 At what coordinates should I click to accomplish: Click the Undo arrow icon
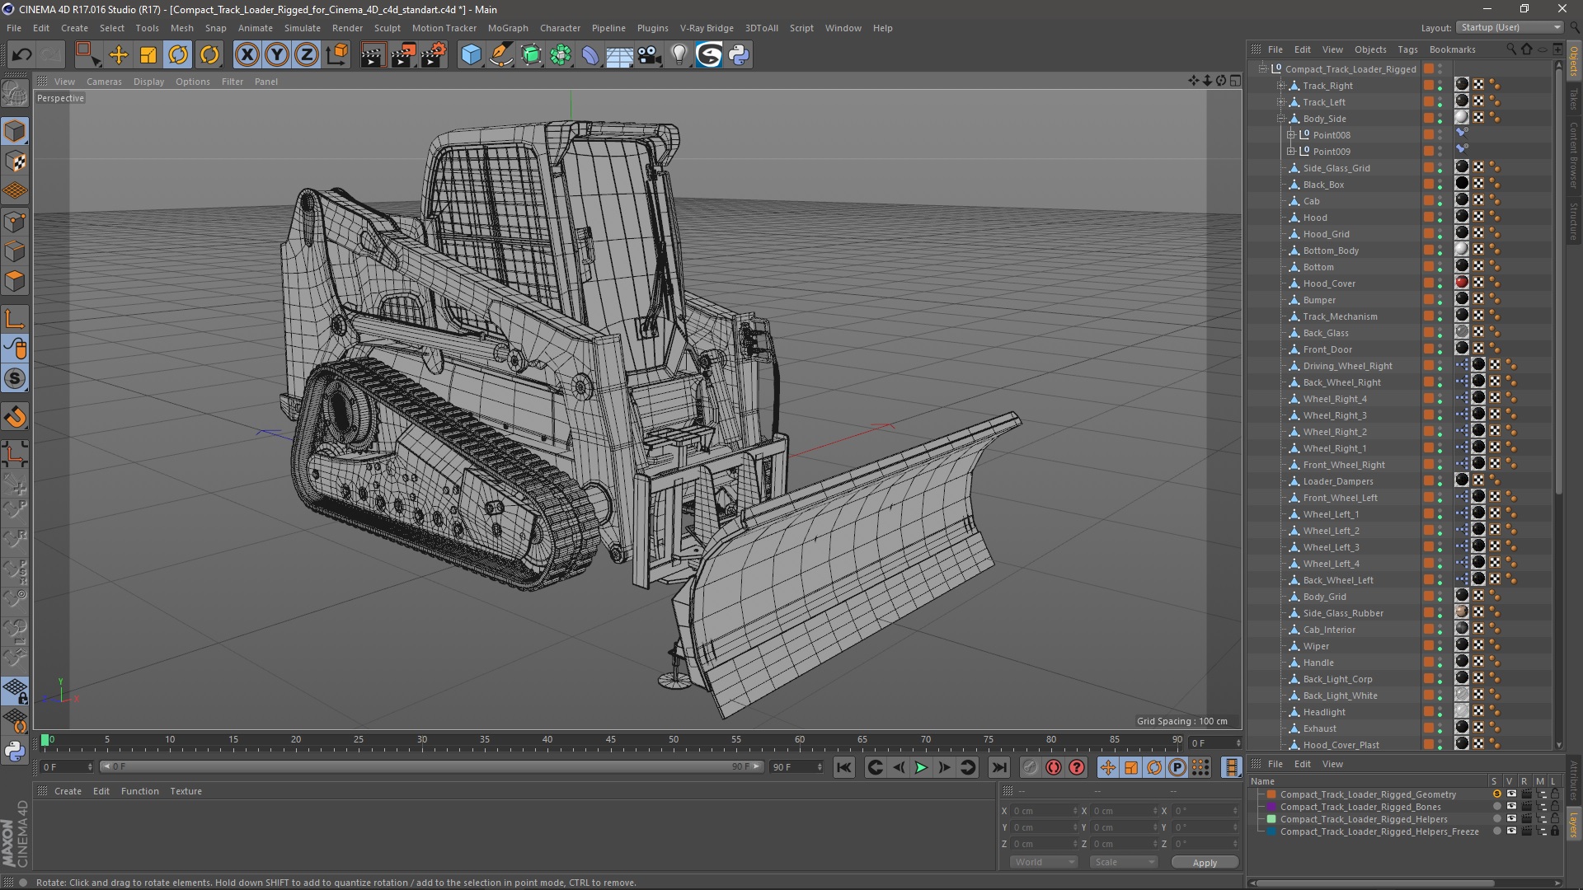tap(21, 55)
